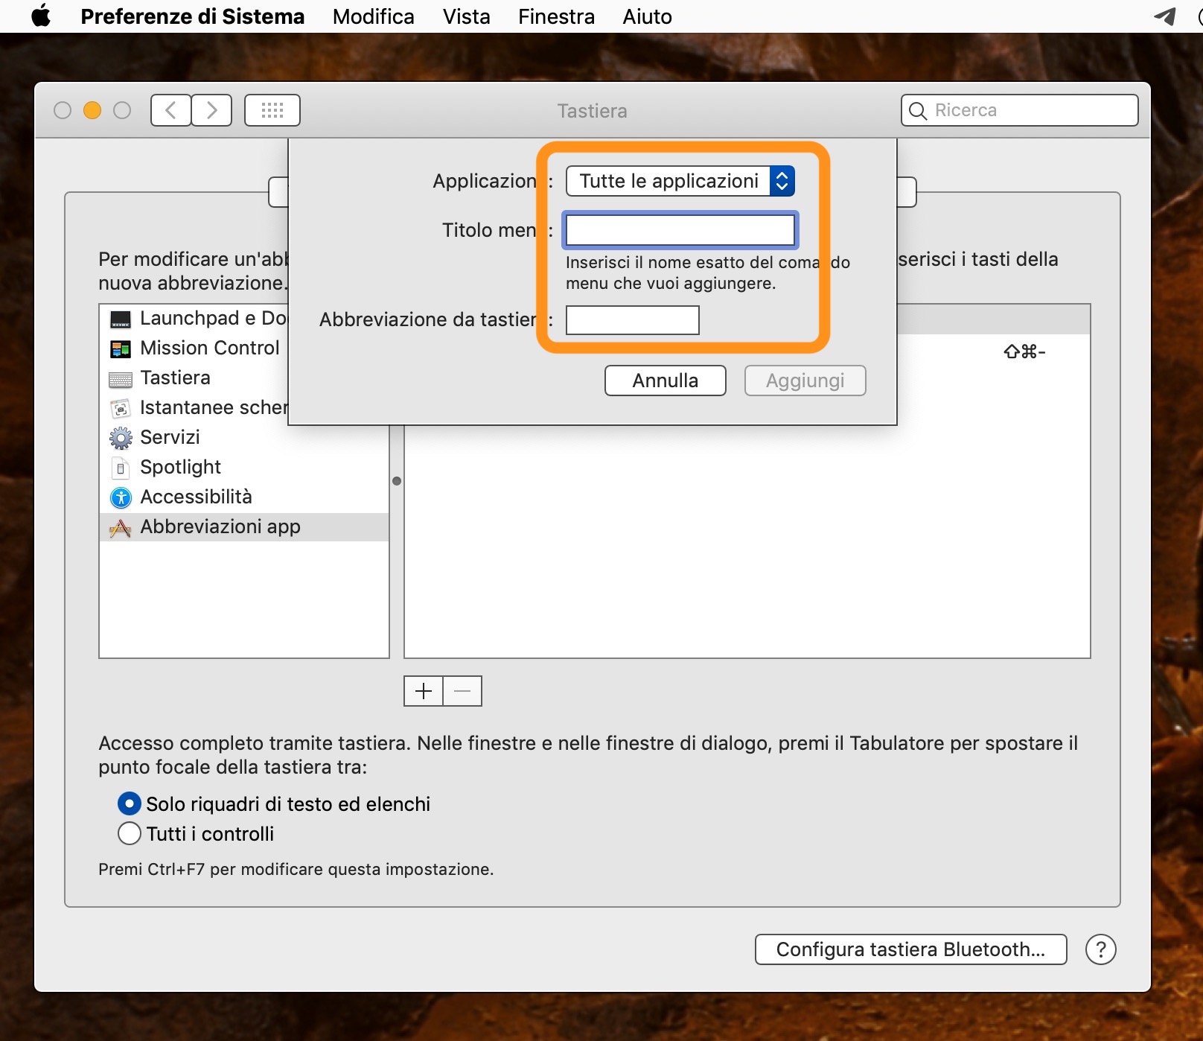Select the Mission Control icon

pyautogui.click(x=121, y=348)
